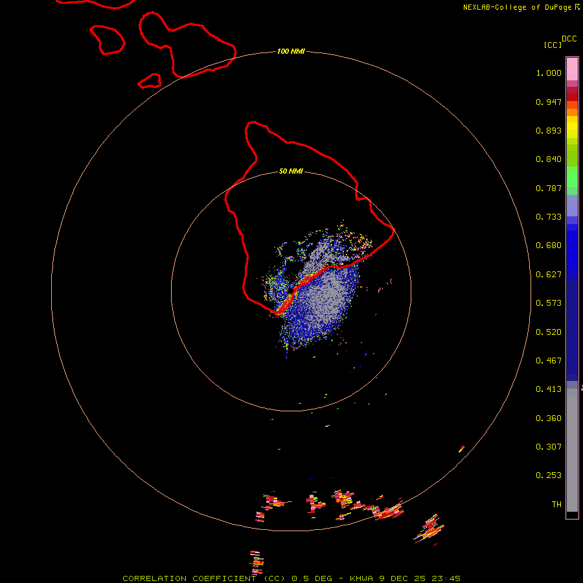Click the [CC] unit label above the color scale
This screenshot has height=583, width=583.
(x=553, y=45)
